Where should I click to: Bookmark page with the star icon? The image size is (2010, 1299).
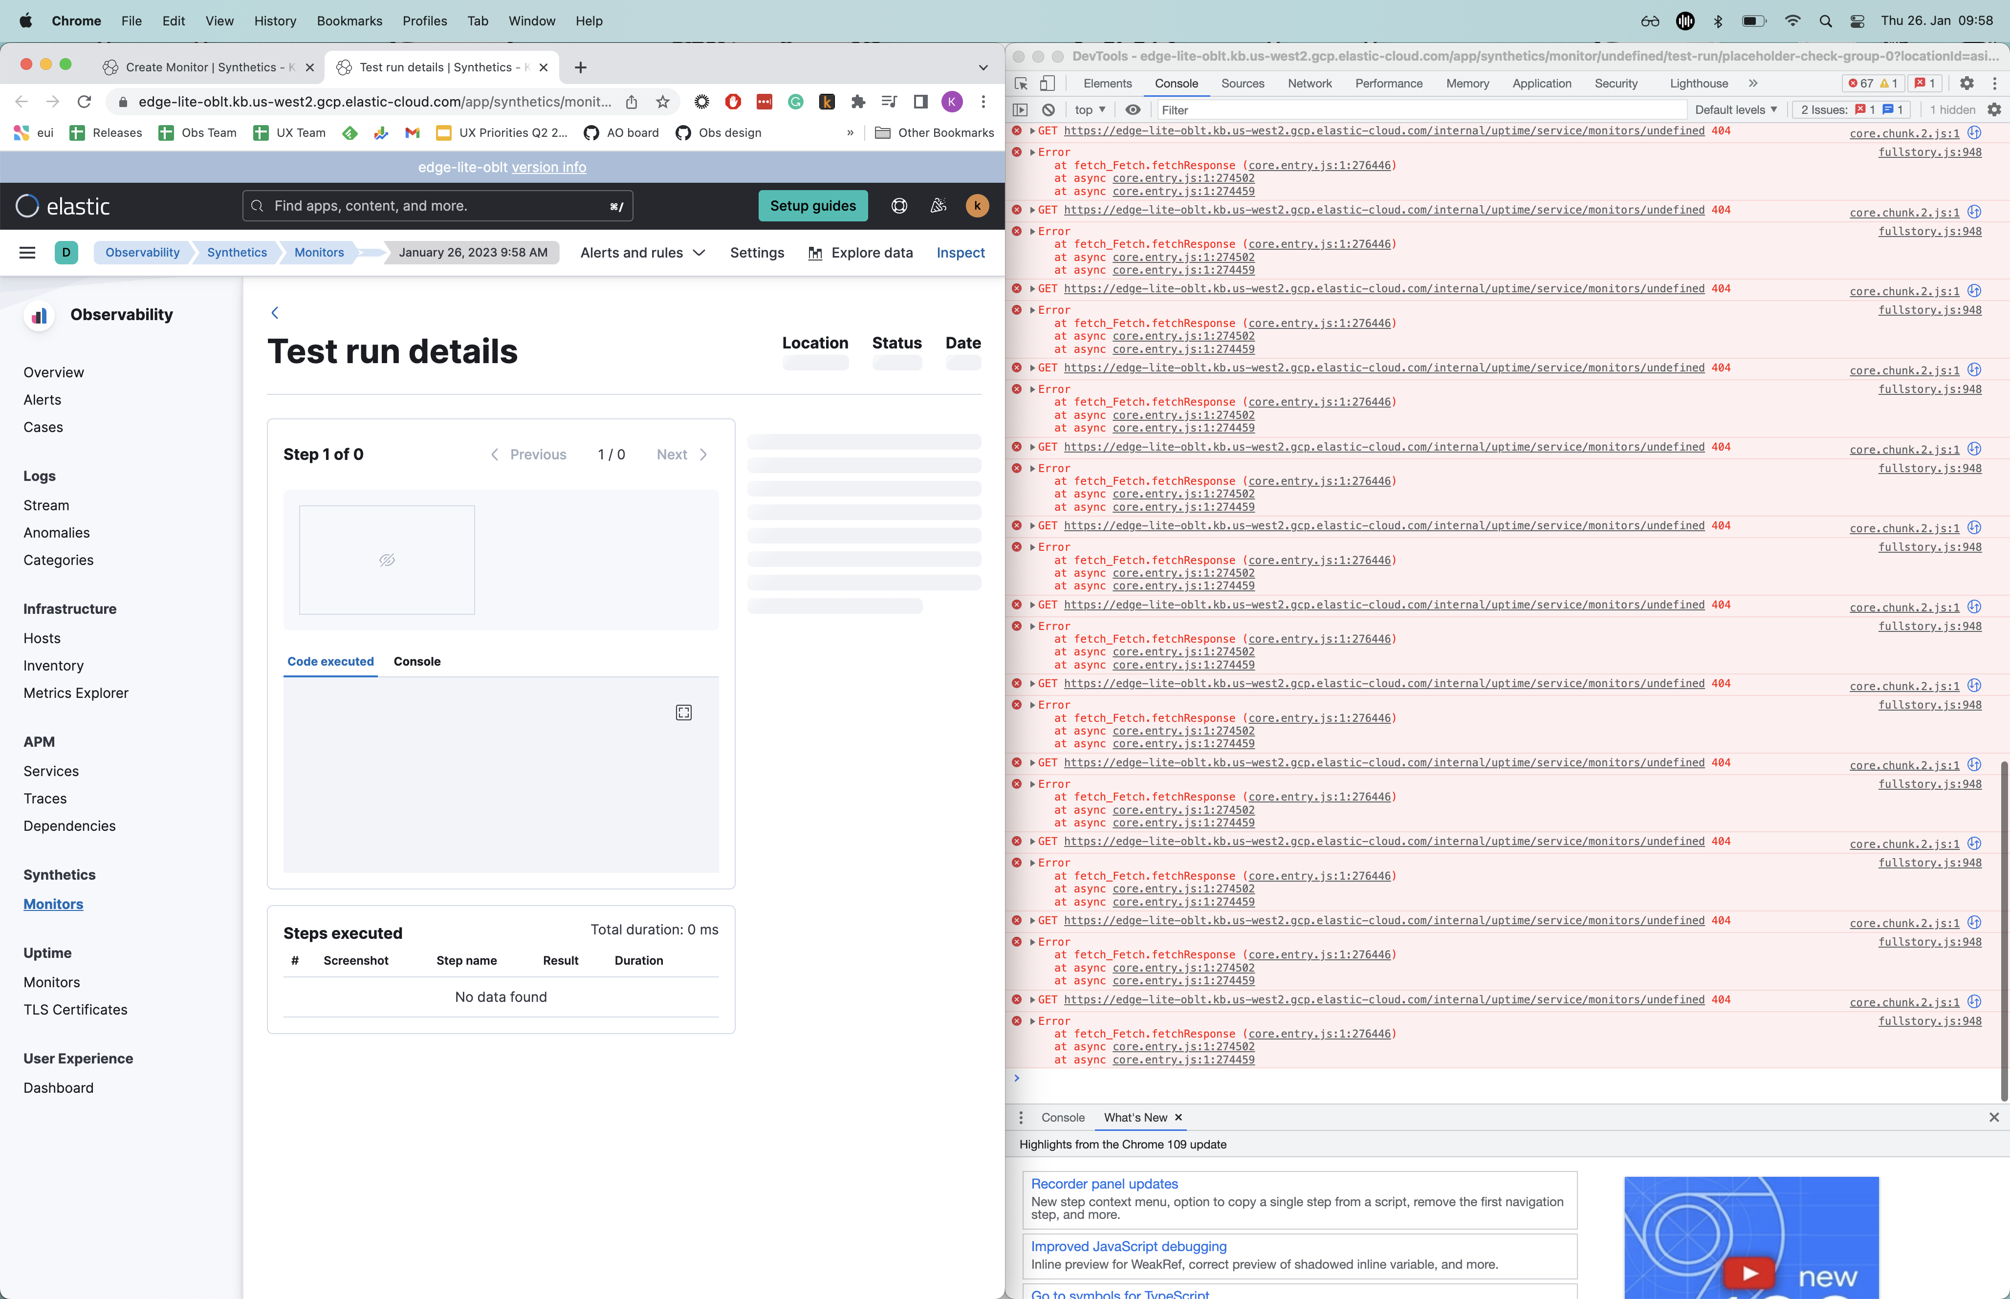click(x=663, y=102)
